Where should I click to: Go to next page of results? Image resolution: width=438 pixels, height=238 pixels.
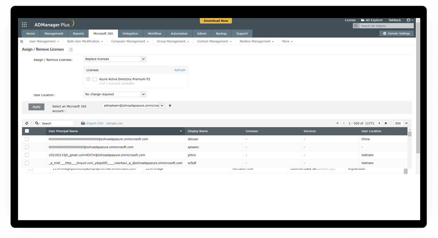pos(379,124)
